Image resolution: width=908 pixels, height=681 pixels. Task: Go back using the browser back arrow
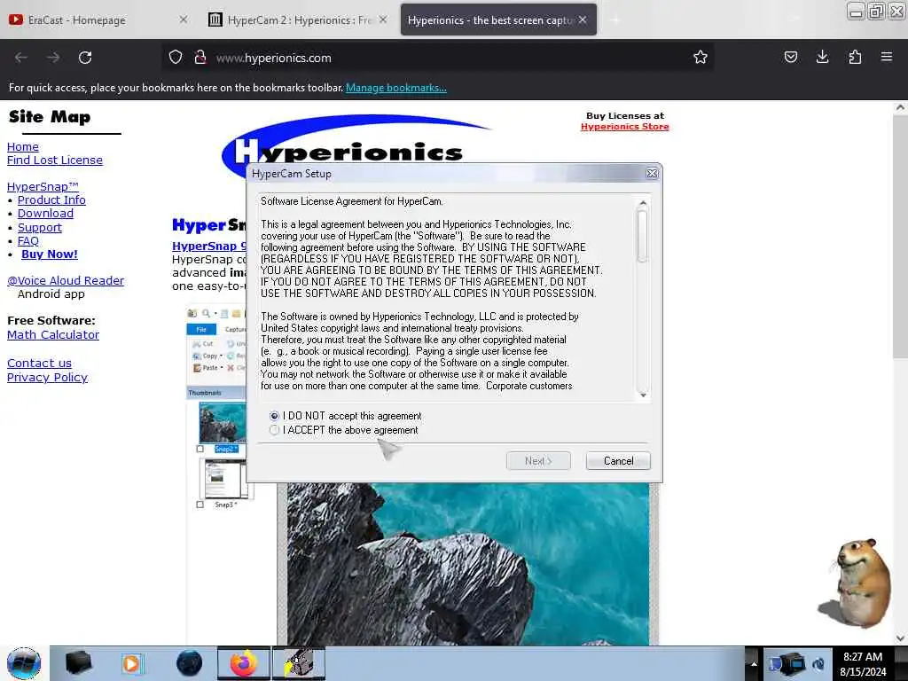(21, 58)
